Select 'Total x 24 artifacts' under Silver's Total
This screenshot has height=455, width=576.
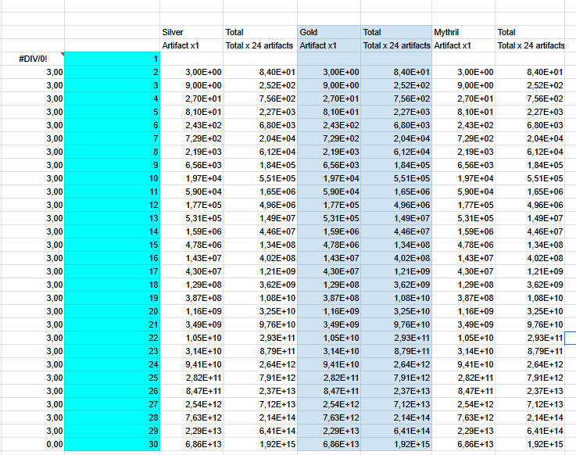click(260, 45)
